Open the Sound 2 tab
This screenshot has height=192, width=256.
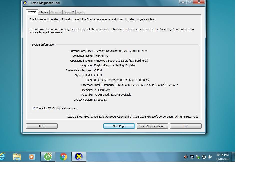click(x=69, y=12)
